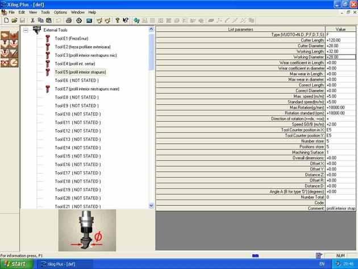358x269 pixels.
Task: Collapse the External Tools tree node
Action: [26, 30]
